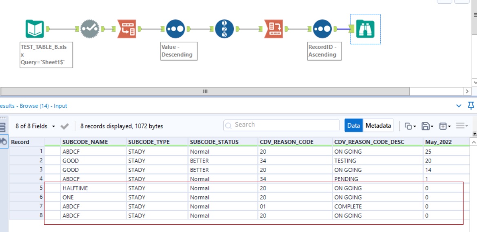Screen dimensions: 477x232
Task: Select the Transpose tool on canvas
Action: tap(127, 29)
